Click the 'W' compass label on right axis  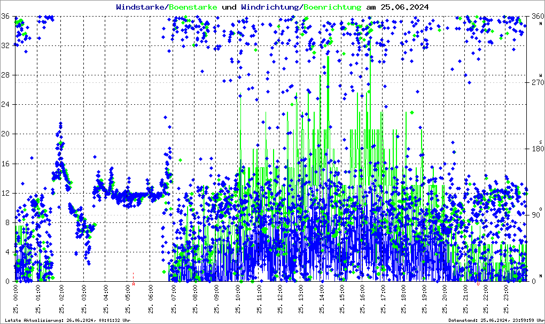541,75
